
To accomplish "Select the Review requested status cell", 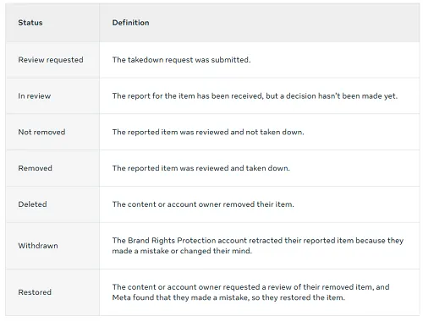I will click(51, 60).
